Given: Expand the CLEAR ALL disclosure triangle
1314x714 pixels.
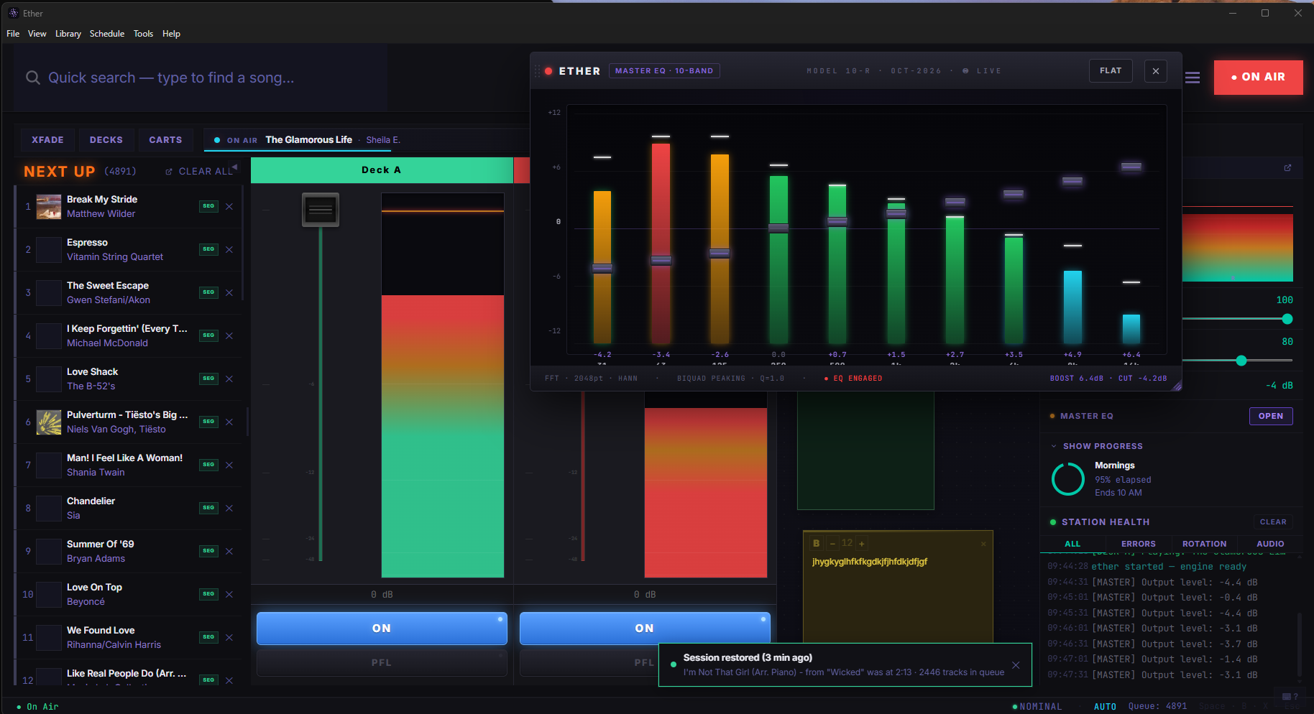Looking at the screenshot, I should click(x=236, y=167).
